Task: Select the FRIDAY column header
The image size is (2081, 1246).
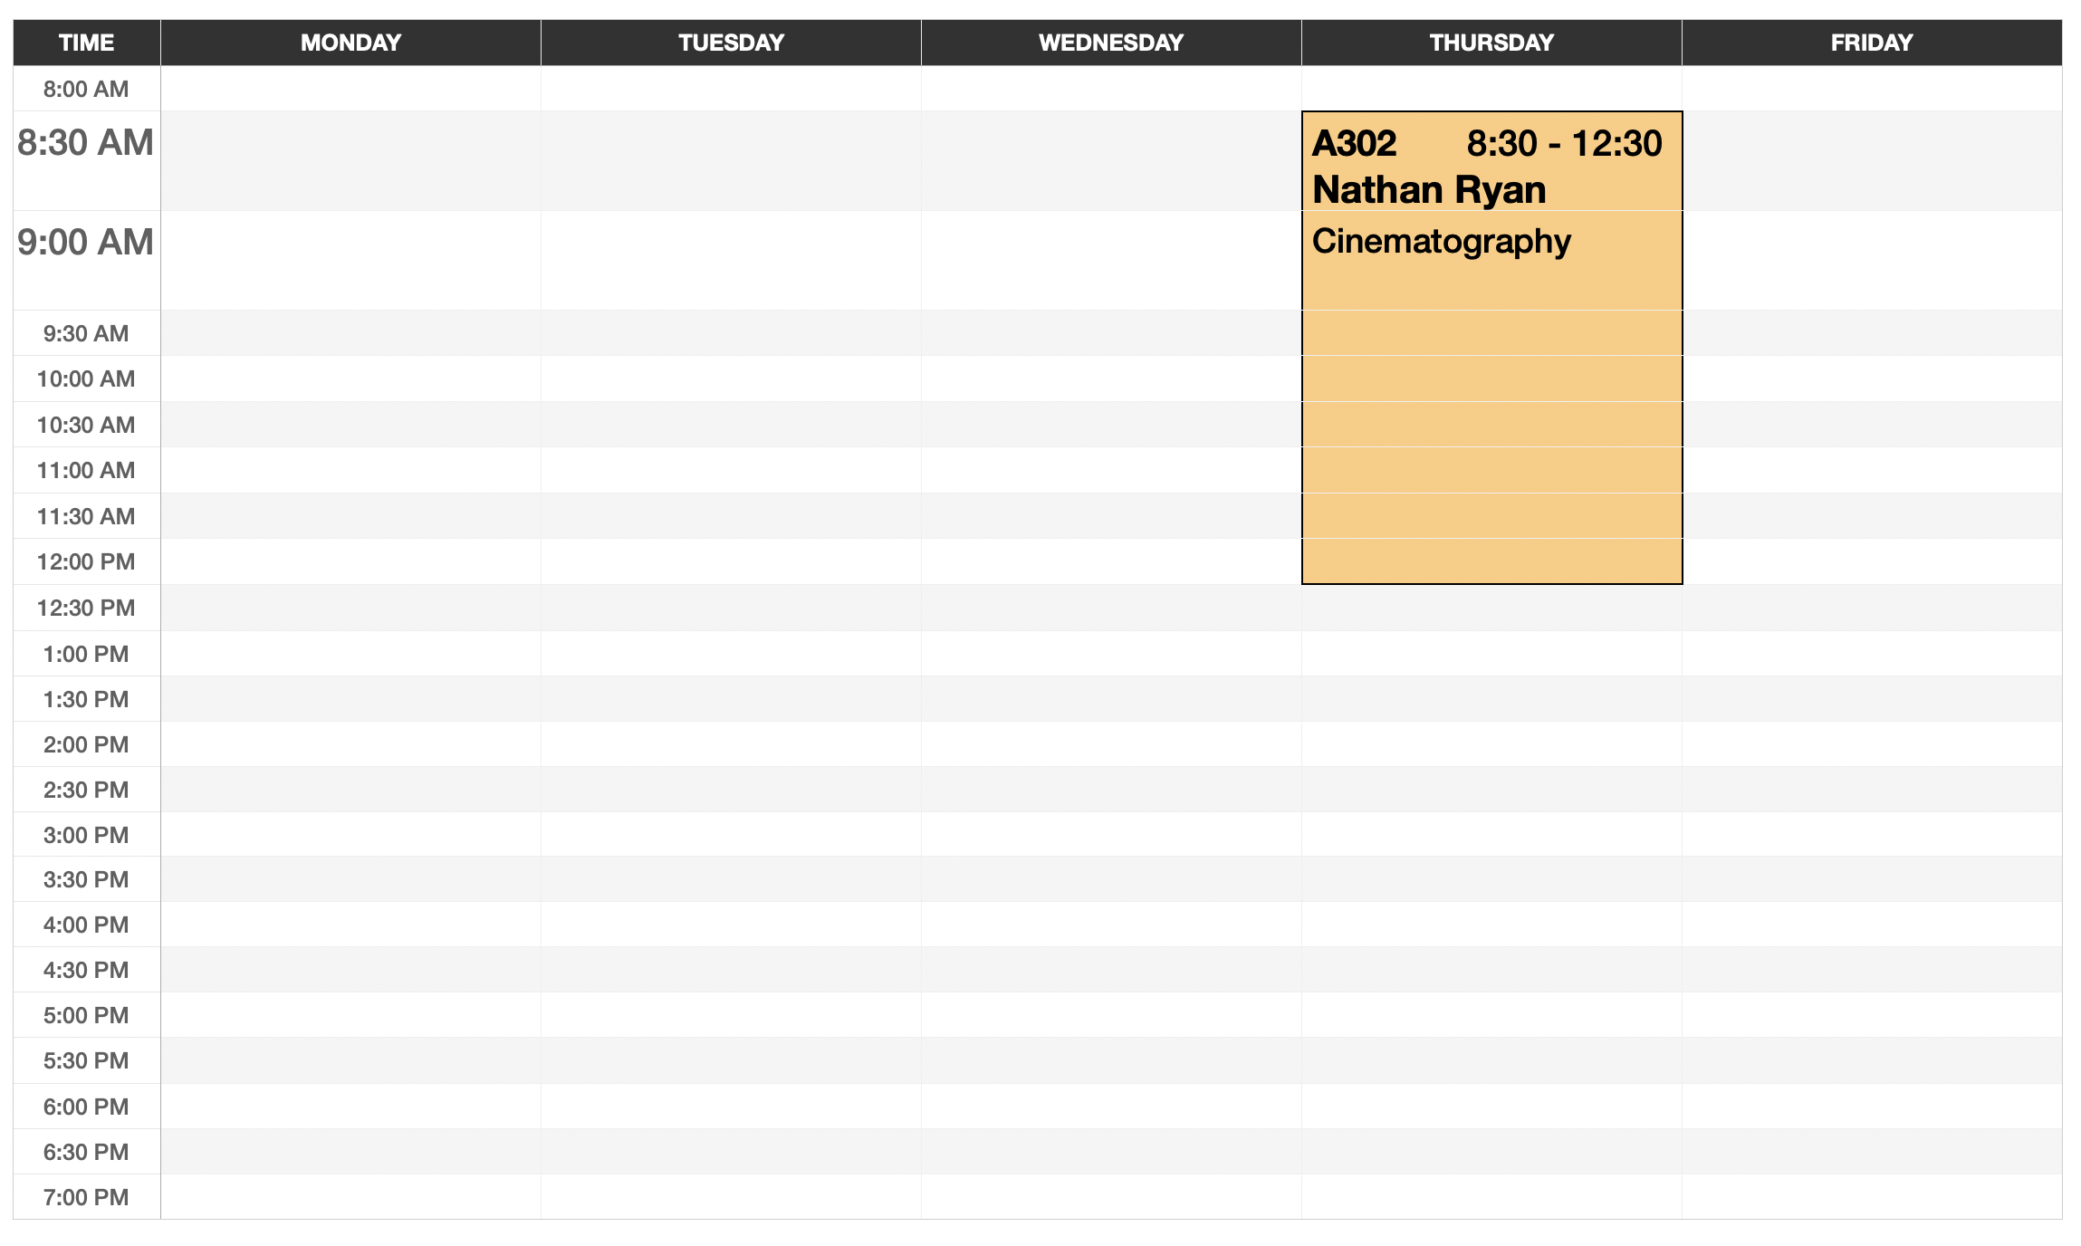Action: coord(1872,43)
